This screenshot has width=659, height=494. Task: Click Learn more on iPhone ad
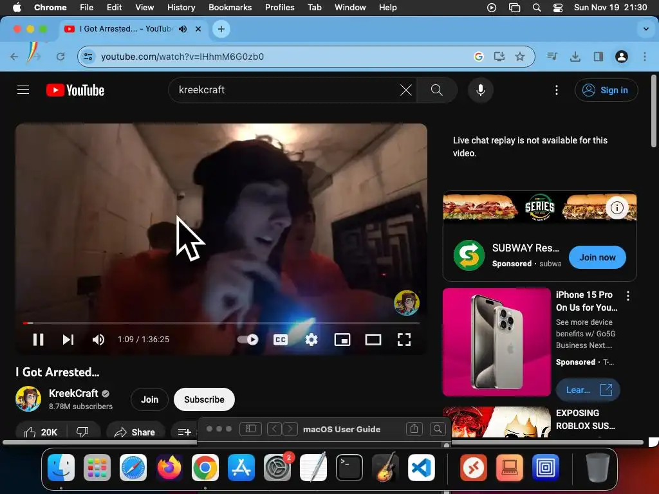[588, 390]
